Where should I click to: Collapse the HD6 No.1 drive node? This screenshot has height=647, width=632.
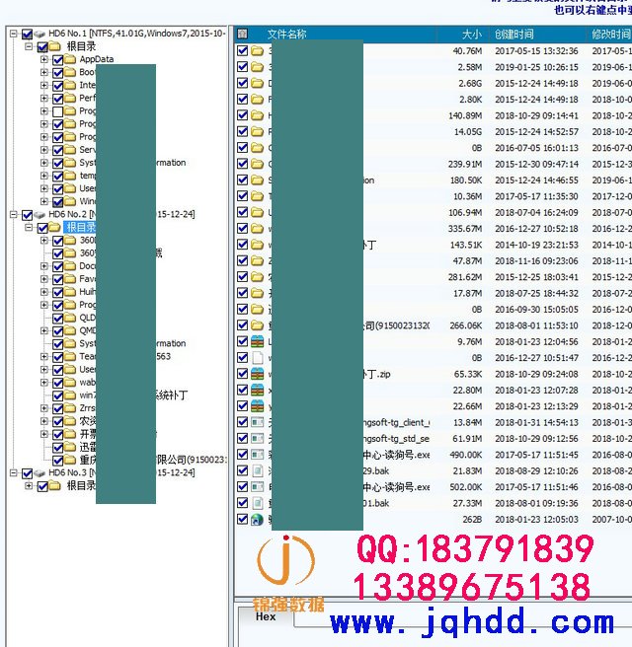point(13,34)
